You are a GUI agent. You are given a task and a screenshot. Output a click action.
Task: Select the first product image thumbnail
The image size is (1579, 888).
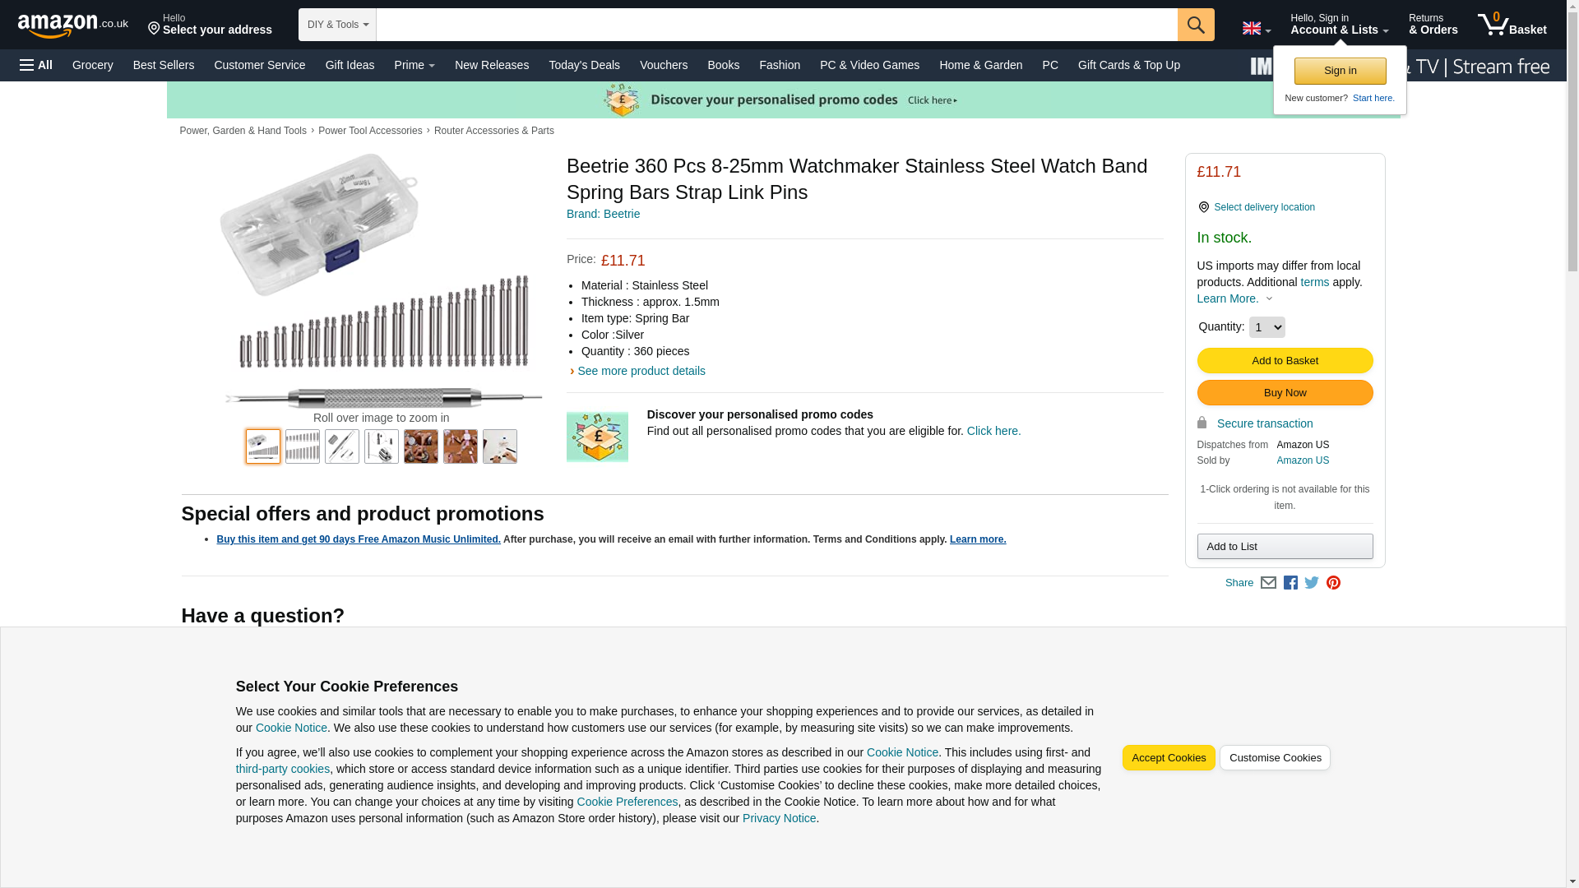263,446
